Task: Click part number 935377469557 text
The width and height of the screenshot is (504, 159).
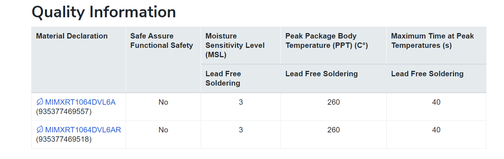Action: 64,112
